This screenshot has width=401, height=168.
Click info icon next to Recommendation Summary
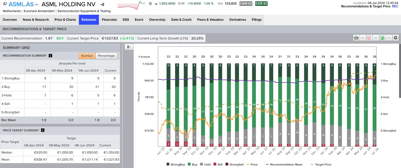[x=50, y=56]
